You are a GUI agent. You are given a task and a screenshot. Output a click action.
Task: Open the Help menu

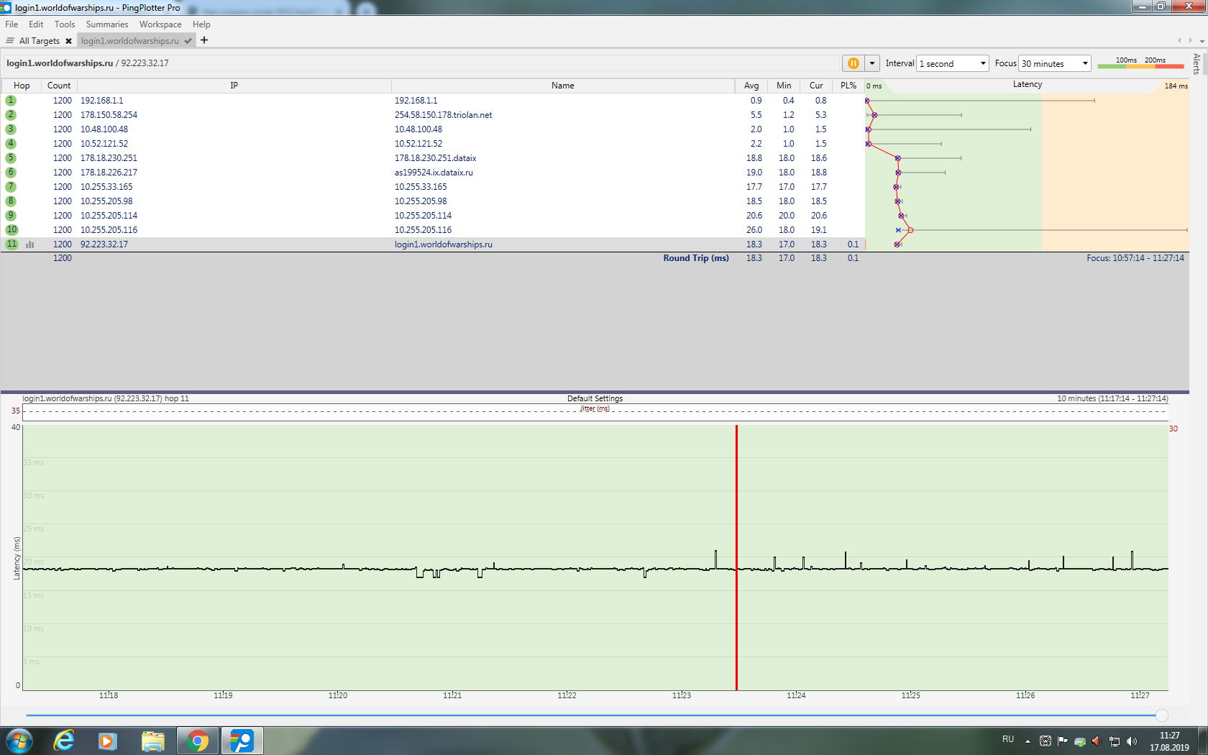[201, 24]
